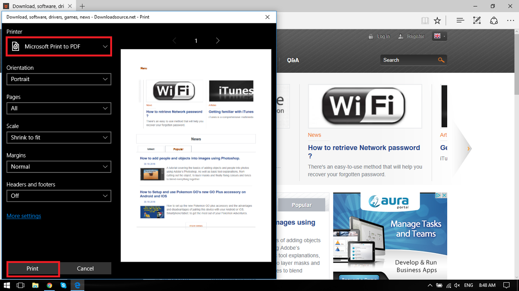Open the Action Center notifications icon

[x=507, y=285]
